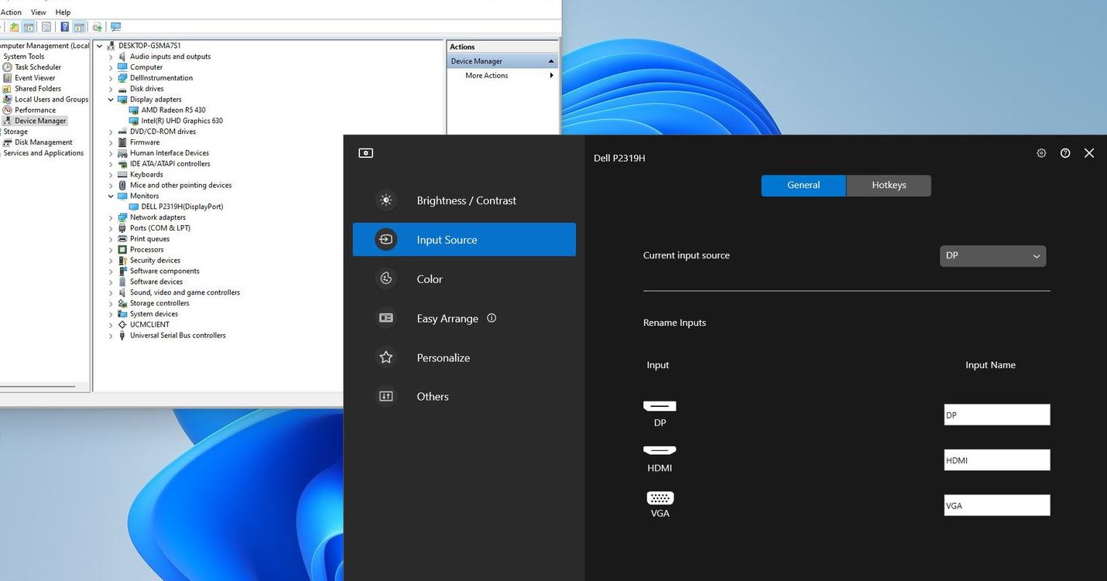
Task: Click Scan for hardware changes monitor icon
Action: [x=116, y=27]
